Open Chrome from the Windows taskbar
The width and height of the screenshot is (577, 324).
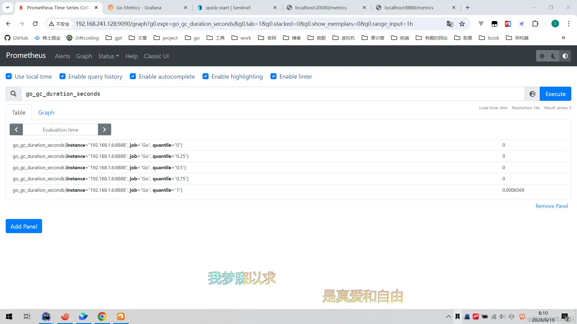[102, 316]
